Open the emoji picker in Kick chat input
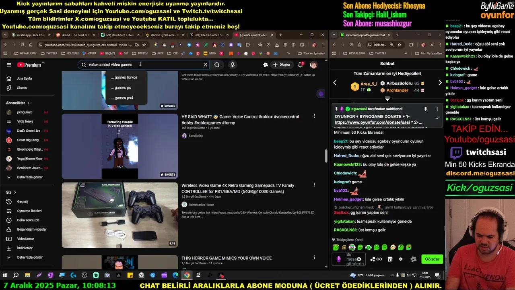 tap(359, 259)
